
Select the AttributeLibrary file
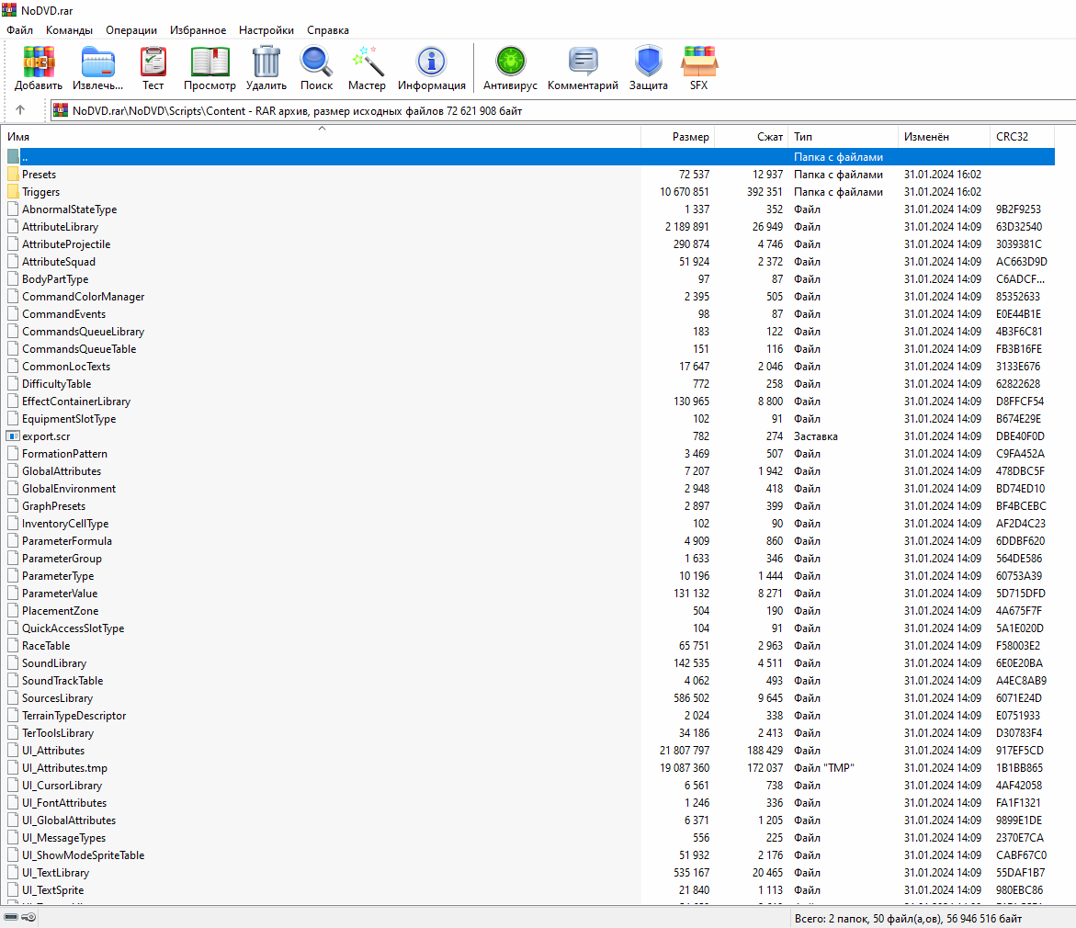pyautogui.click(x=61, y=227)
